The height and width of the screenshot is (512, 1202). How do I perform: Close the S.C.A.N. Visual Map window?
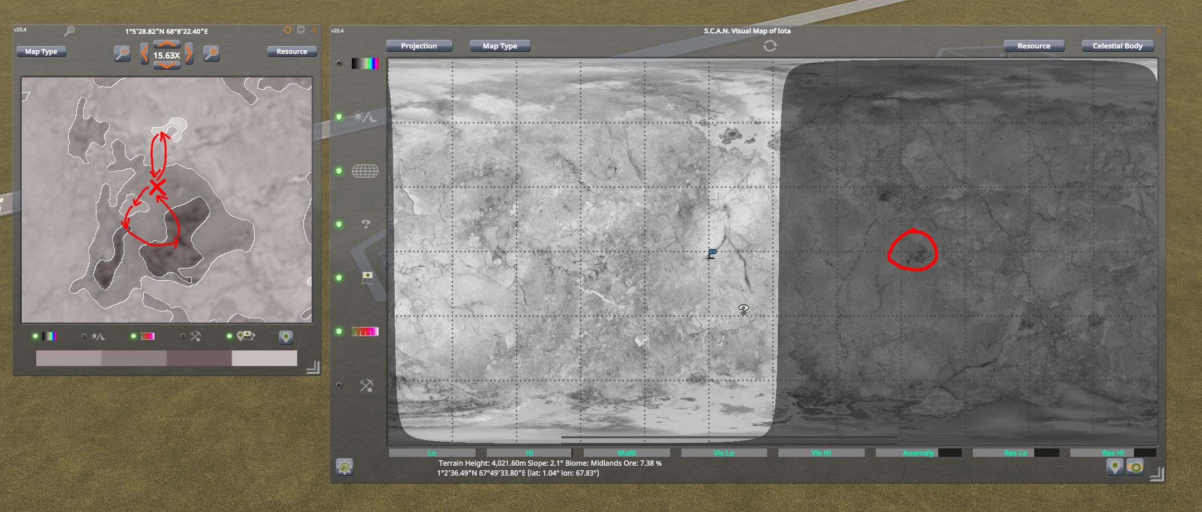pos(1159,31)
